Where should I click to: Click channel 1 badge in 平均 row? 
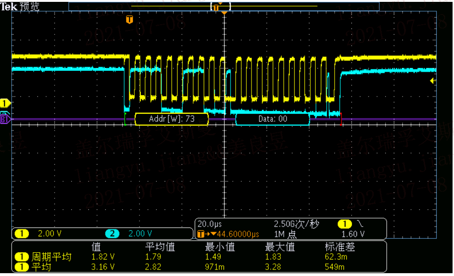coord(21,267)
